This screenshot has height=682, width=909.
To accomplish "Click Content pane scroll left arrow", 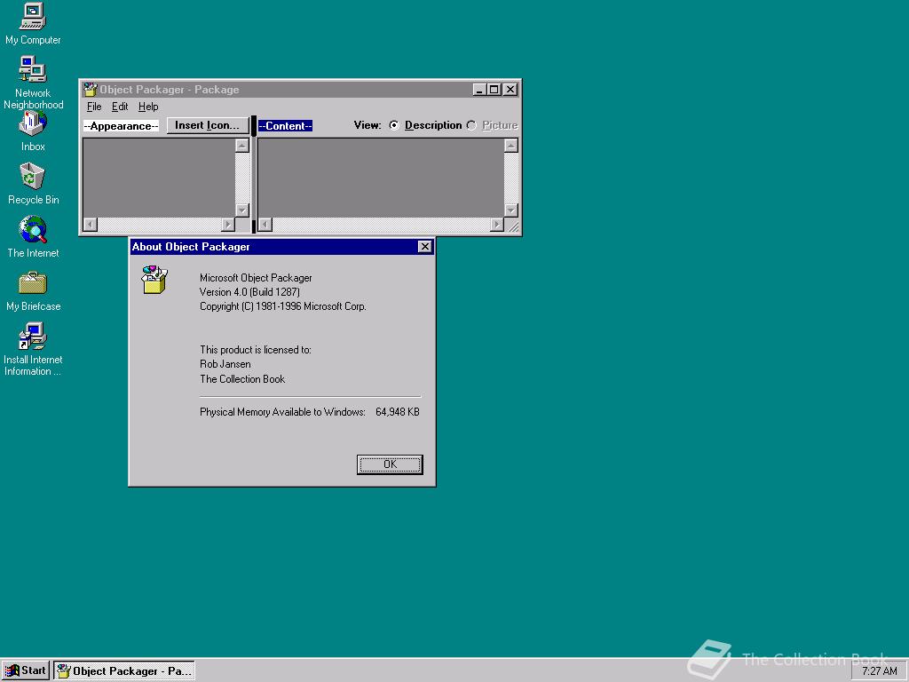I will click(x=265, y=225).
